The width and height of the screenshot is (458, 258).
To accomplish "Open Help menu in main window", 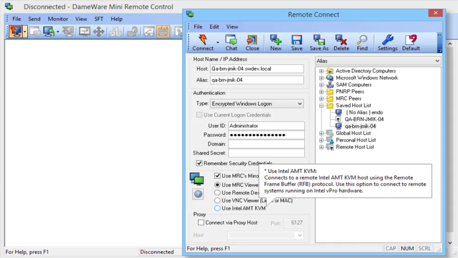I will (116, 19).
